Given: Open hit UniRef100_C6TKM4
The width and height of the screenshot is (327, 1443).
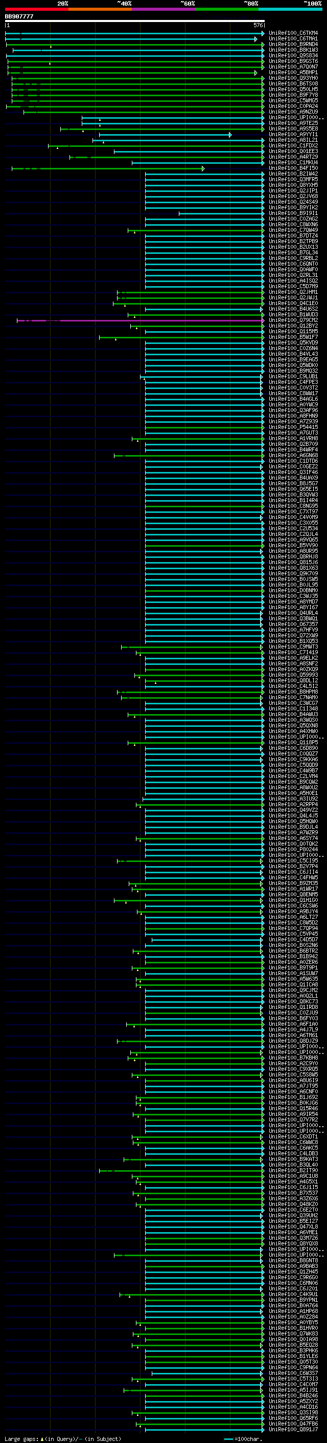Looking at the screenshot, I should [x=293, y=33].
